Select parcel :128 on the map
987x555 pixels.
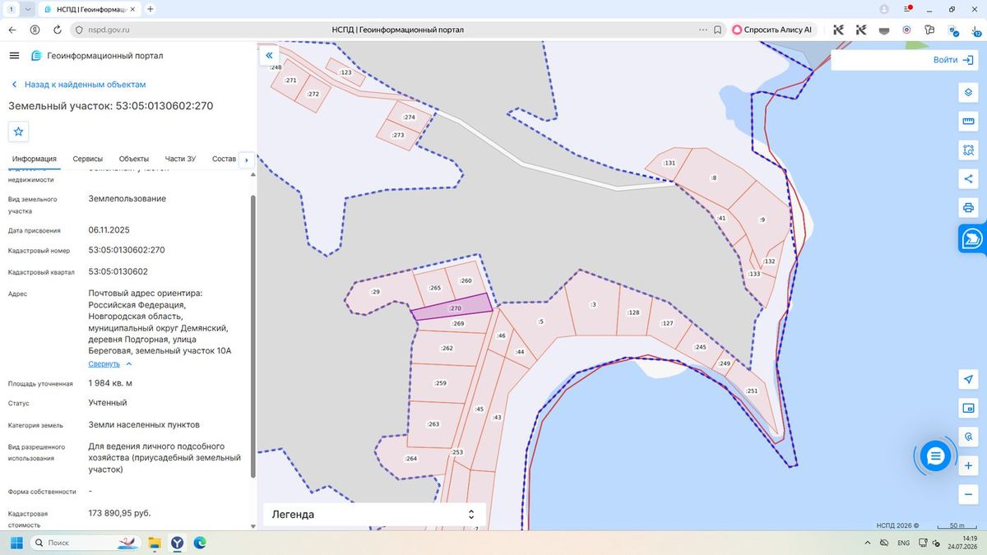(x=633, y=312)
